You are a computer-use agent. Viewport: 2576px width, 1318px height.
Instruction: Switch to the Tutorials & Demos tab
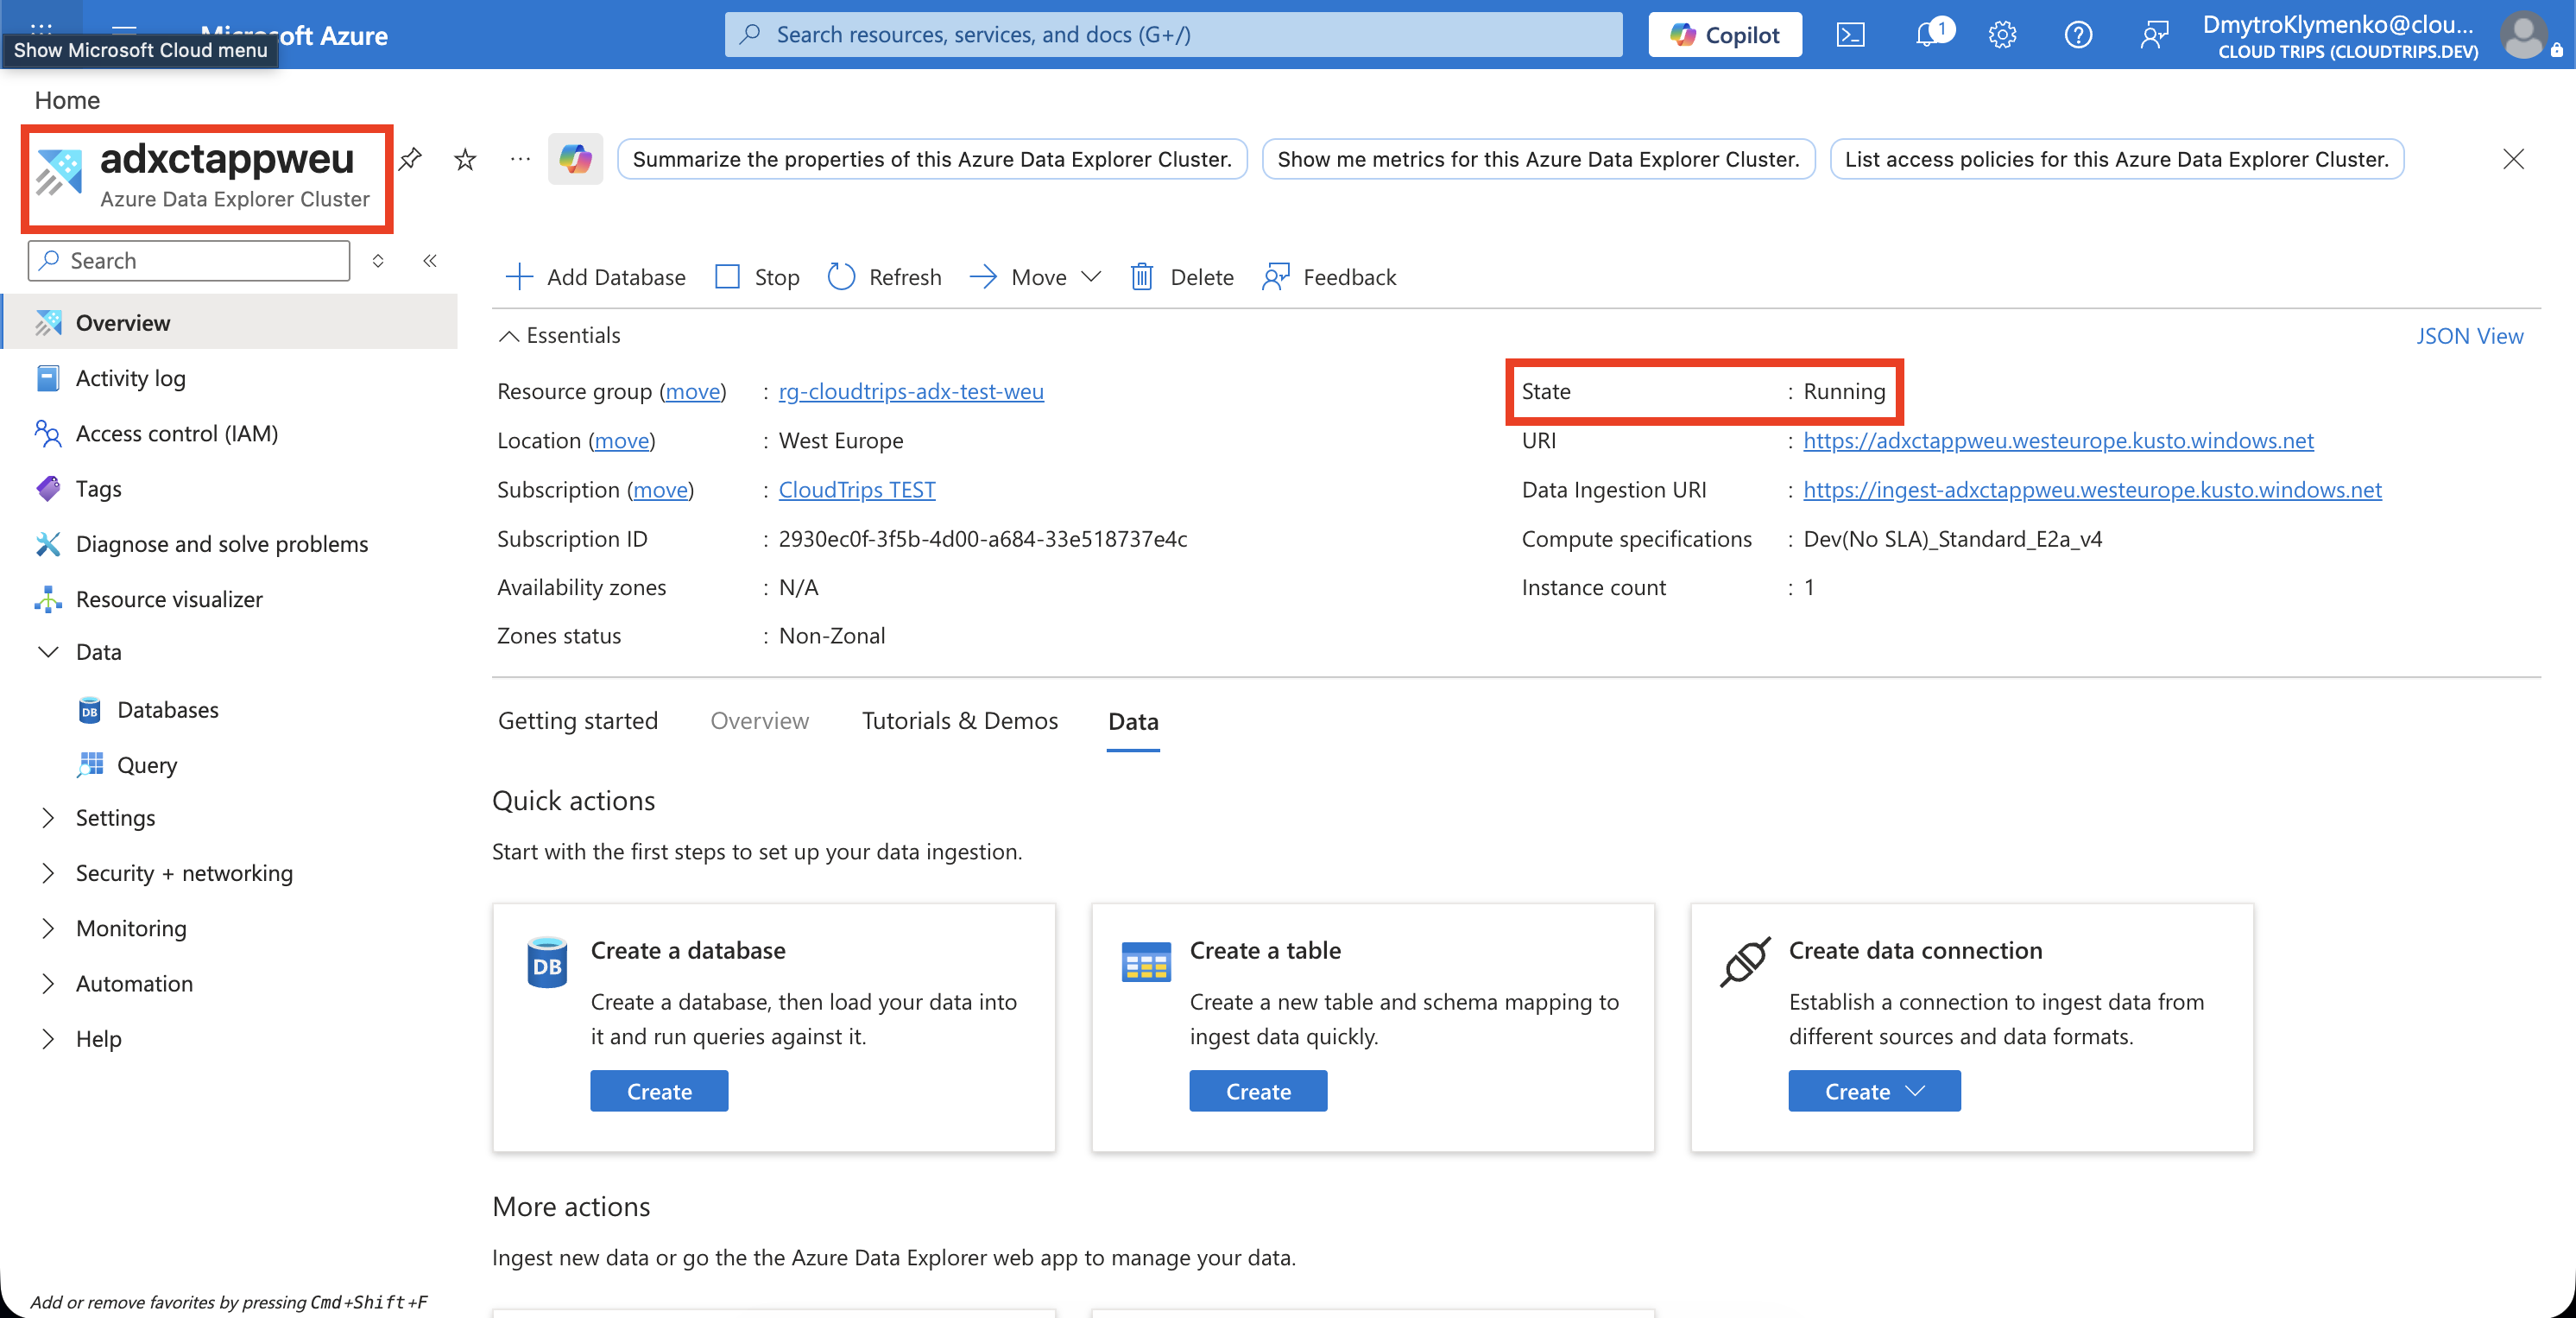pyautogui.click(x=960, y=721)
